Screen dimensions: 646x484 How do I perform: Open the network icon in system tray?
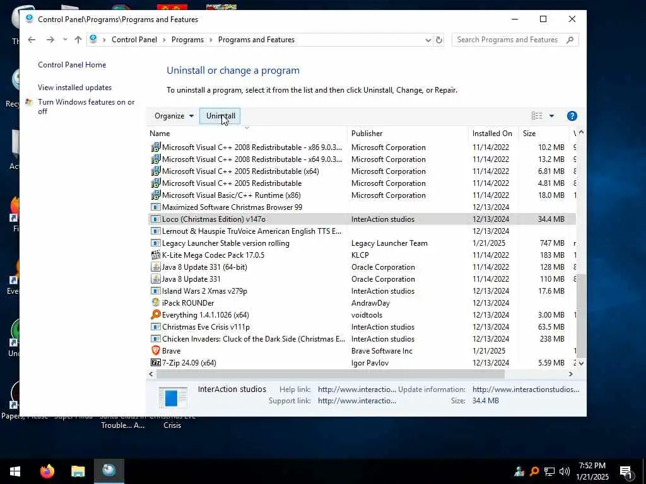coord(549,471)
